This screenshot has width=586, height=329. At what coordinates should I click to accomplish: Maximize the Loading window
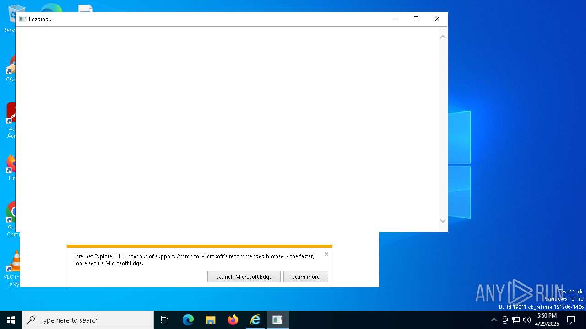(x=416, y=19)
